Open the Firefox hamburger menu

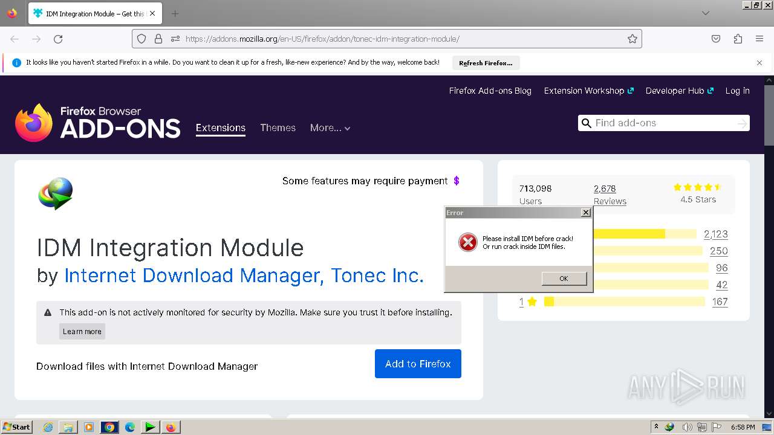pos(759,39)
